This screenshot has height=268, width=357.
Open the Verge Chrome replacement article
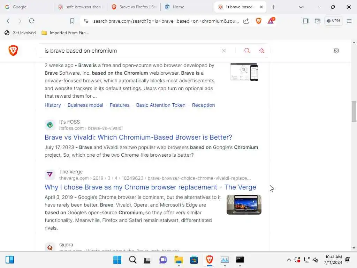click(150, 187)
